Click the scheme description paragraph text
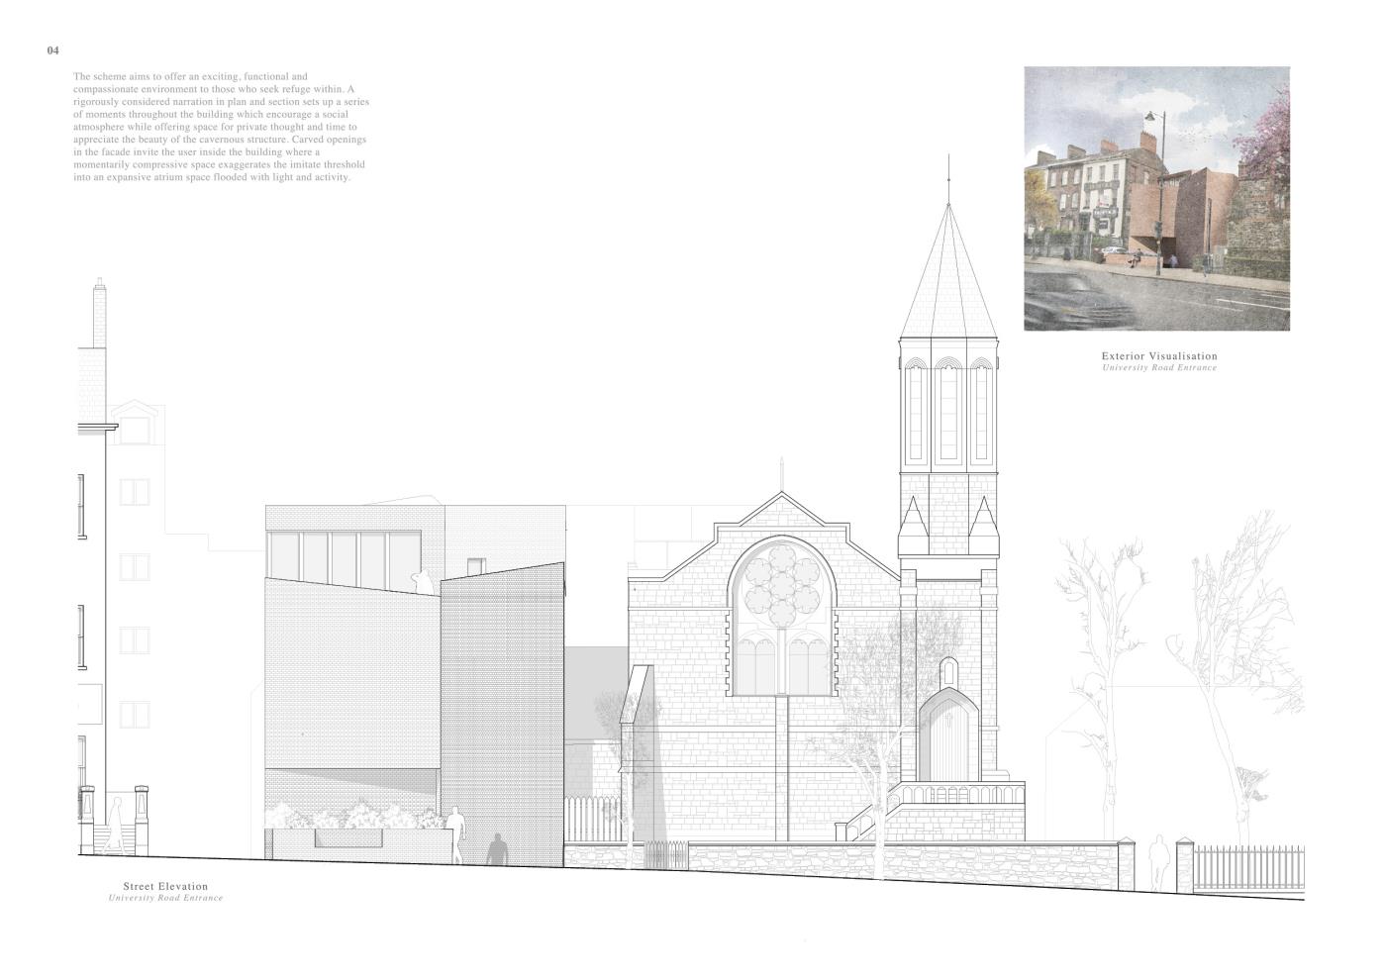The image size is (1386, 980). point(220,127)
